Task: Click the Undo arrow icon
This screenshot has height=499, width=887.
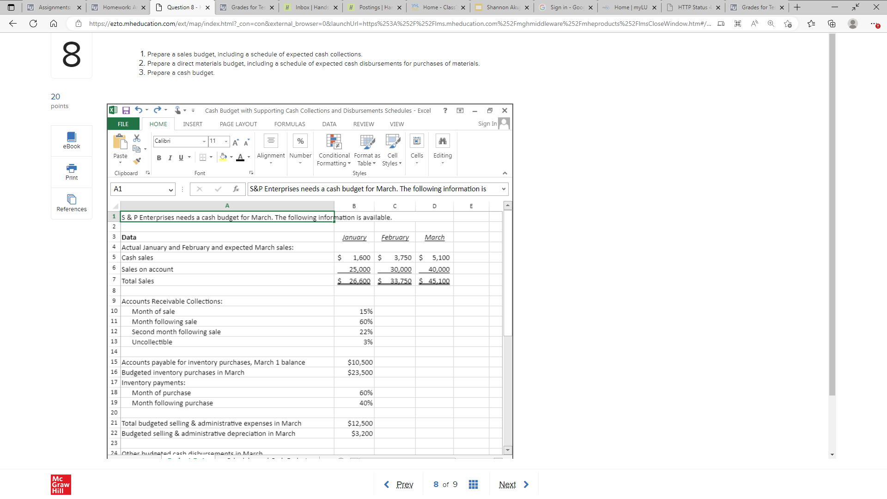Action: pyautogui.click(x=138, y=110)
